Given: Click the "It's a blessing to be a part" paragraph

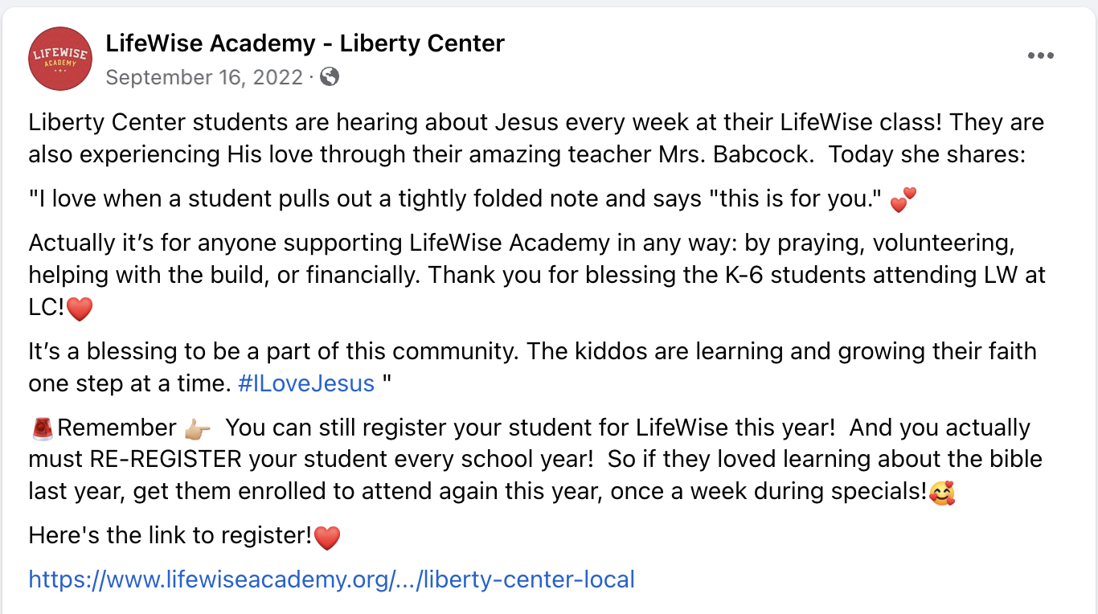Looking at the screenshot, I should (x=532, y=367).
